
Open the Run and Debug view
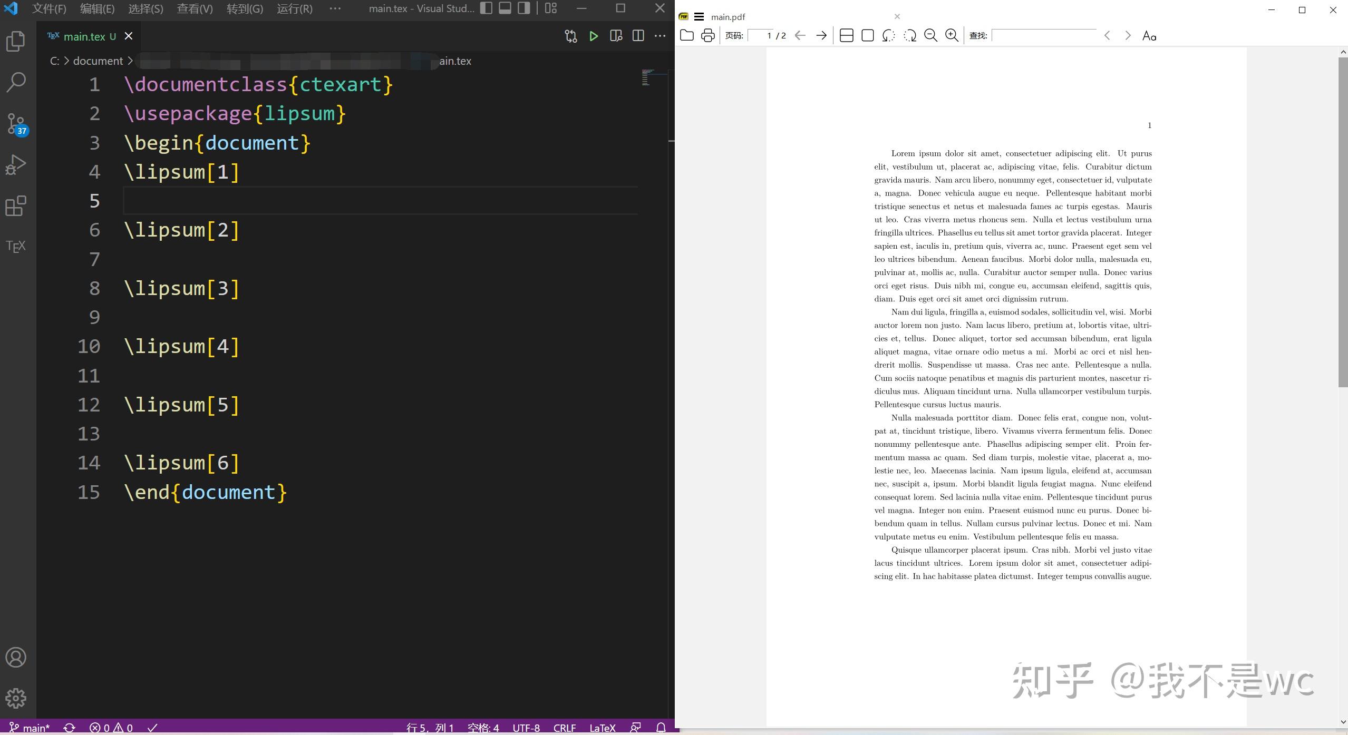coord(16,165)
